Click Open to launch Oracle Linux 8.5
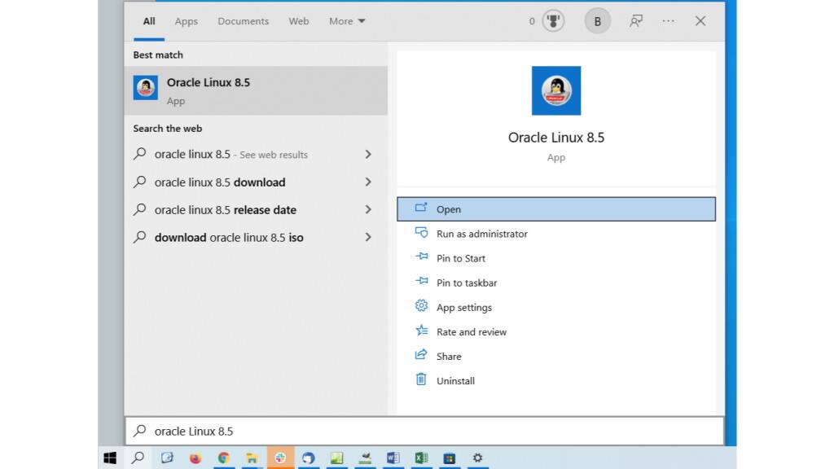This screenshot has width=834, height=469. [450, 208]
